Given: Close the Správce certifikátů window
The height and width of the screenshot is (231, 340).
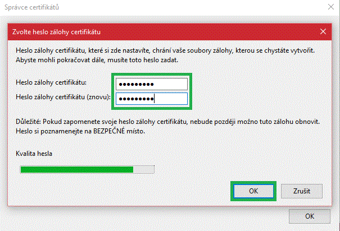Looking at the screenshot, I should 328,8.
